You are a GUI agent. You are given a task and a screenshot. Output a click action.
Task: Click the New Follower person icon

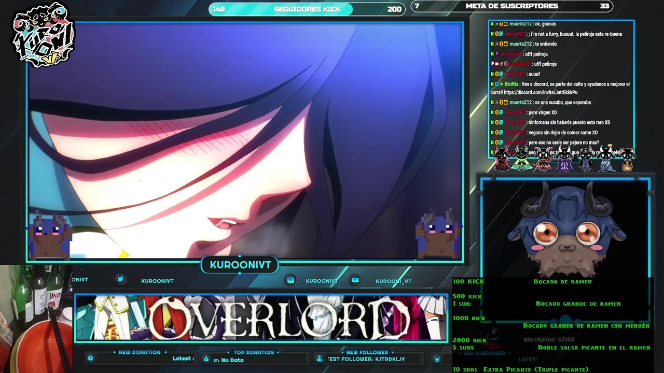point(320,358)
